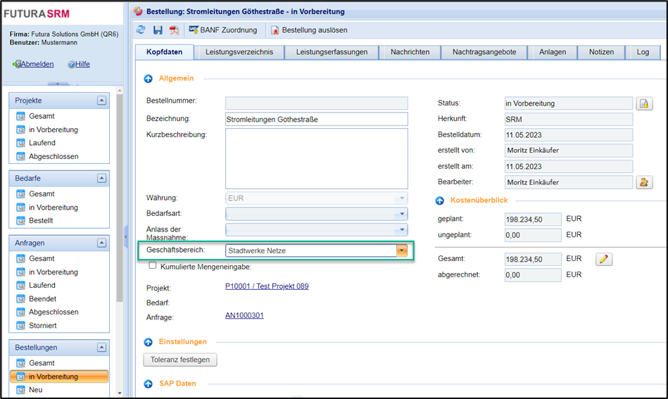Click the Toleranz festlegen button
668x399 pixels.
point(180,360)
